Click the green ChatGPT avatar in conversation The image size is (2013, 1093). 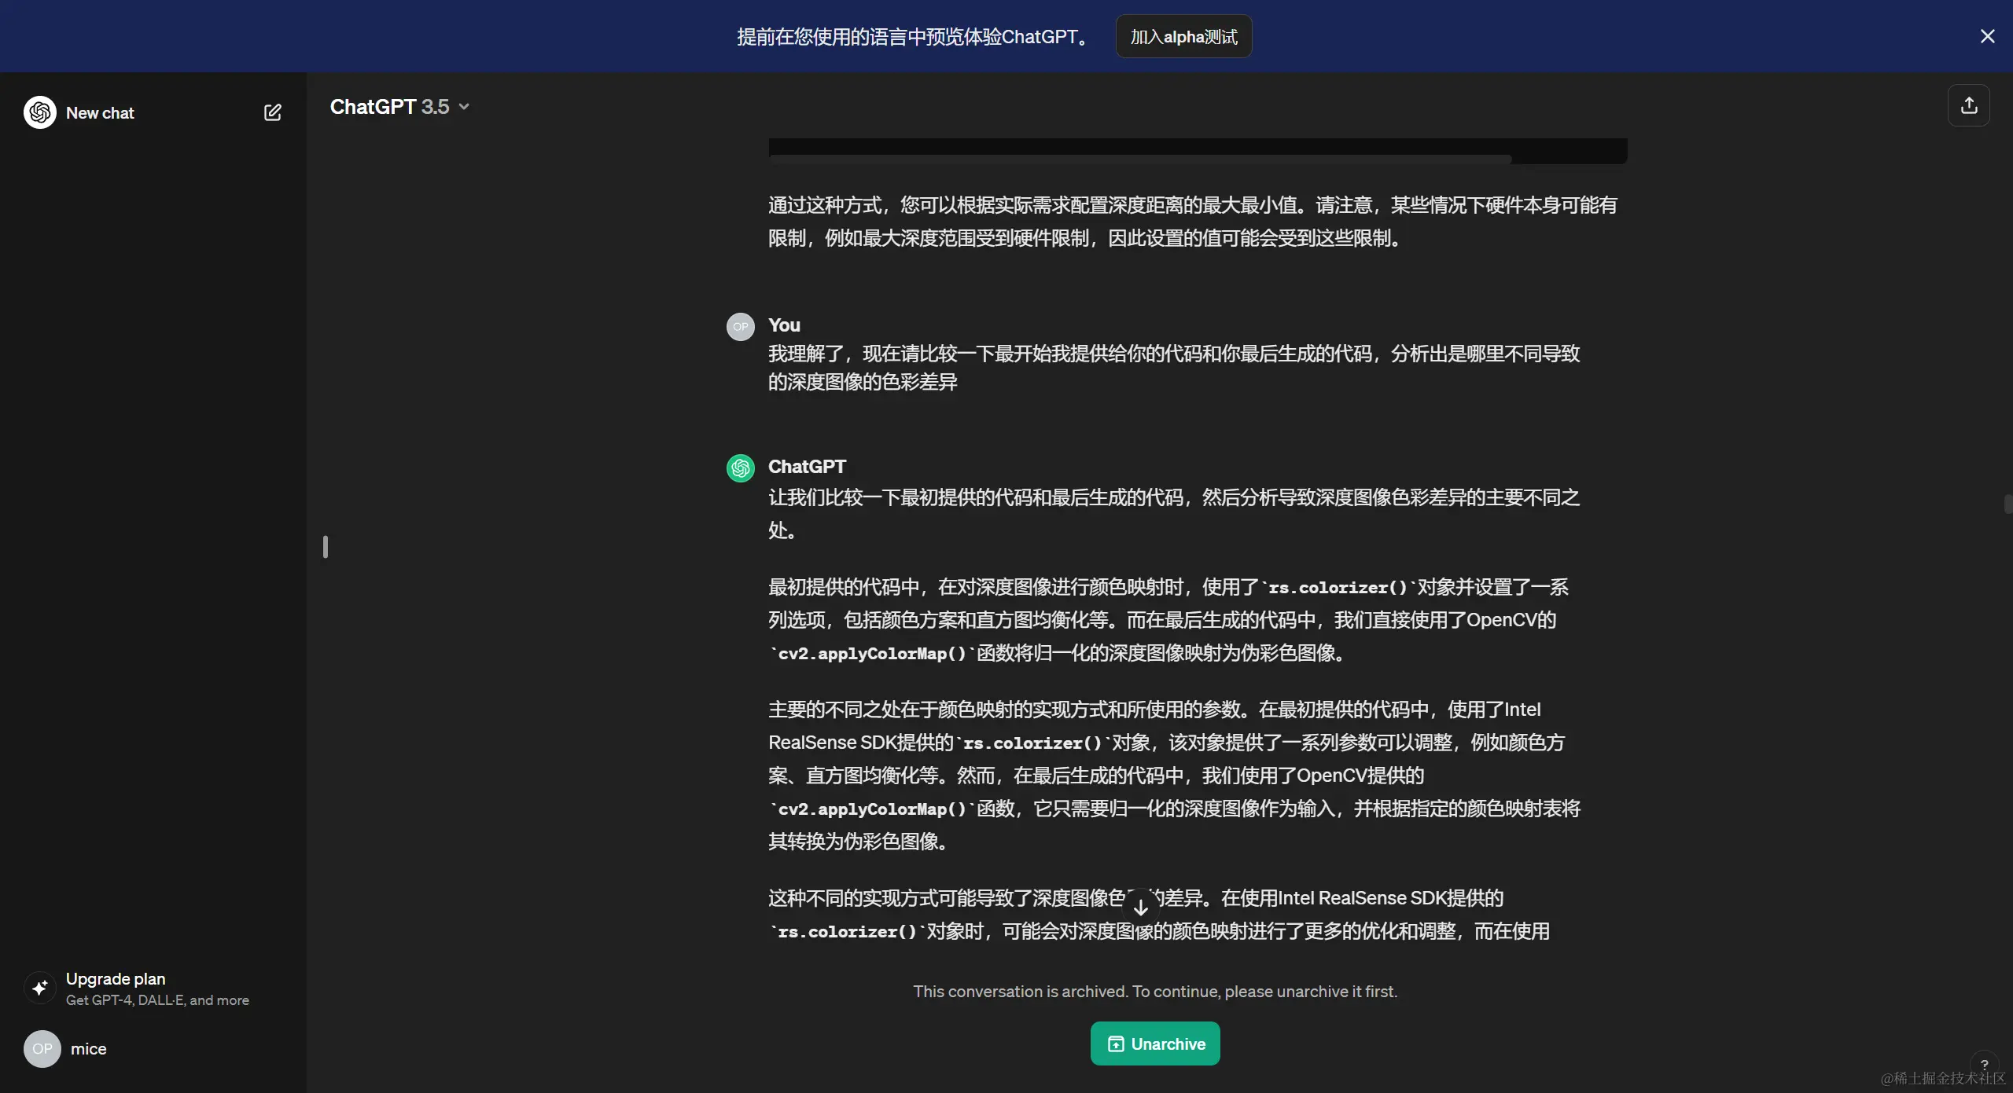pyautogui.click(x=740, y=468)
